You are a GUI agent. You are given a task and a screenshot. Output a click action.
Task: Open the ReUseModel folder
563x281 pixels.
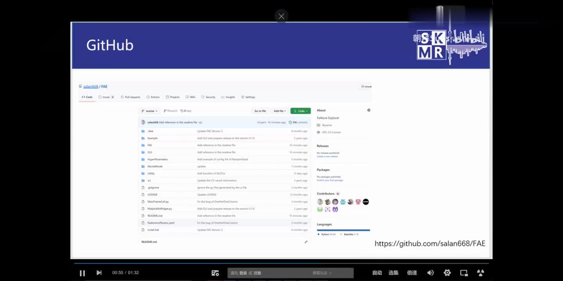point(155,166)
